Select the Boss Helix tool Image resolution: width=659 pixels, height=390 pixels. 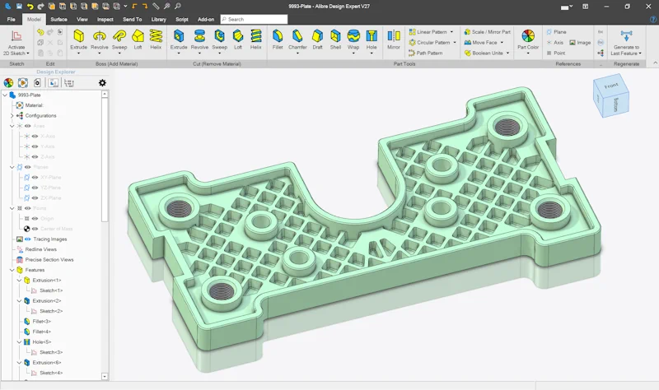[156, 39]
